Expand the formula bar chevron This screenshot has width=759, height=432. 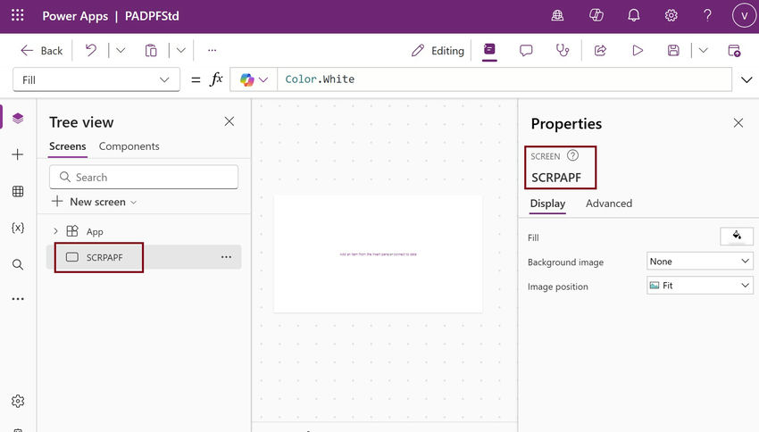746,79
